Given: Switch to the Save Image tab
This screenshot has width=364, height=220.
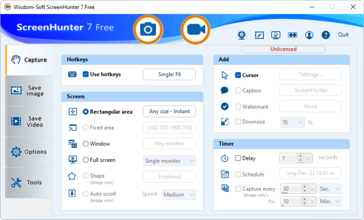Looking at the screenshot, I should click(x=28, y=91).
